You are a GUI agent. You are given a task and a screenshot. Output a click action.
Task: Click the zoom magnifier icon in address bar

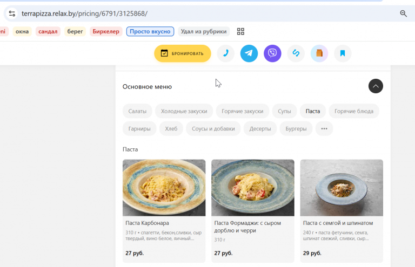403,13
